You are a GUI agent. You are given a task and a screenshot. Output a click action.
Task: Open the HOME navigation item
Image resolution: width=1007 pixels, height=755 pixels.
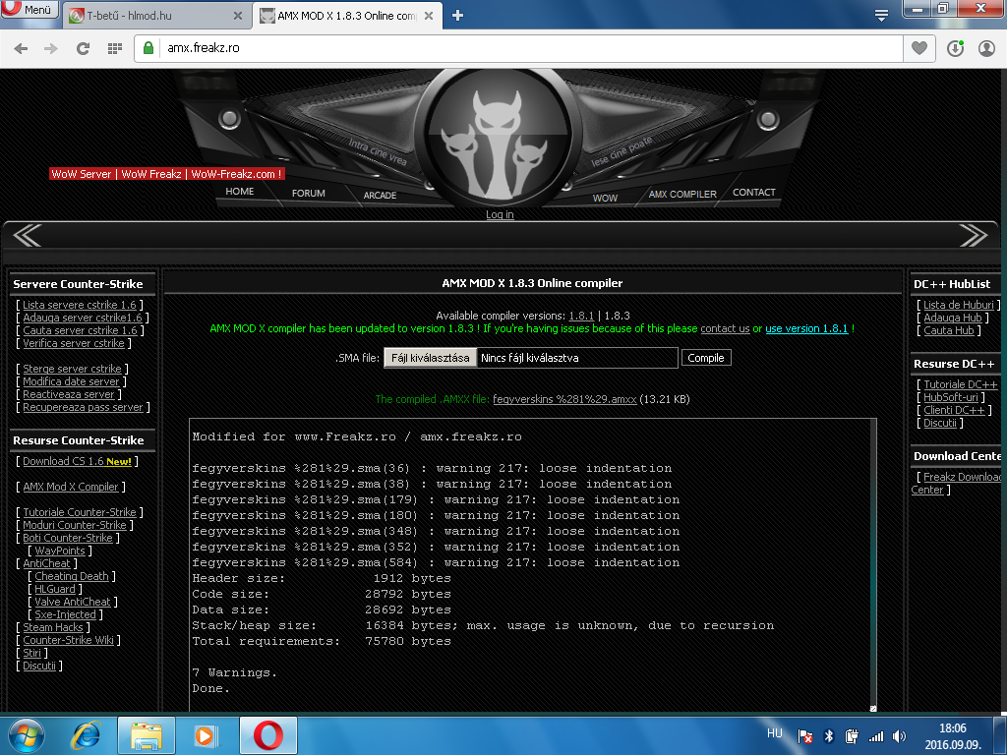tap(240, 192)
